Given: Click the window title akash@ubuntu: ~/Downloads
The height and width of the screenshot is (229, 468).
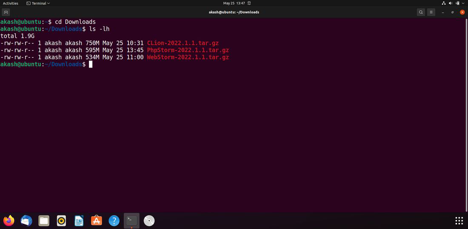Looking at the screenshot, I should [234, 12].
